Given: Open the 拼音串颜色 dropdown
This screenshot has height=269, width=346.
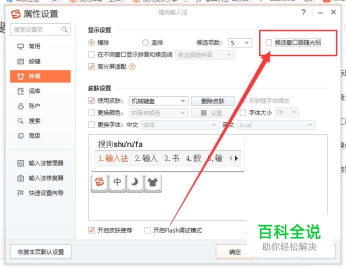Looking at the screenshot, I should (158, 113).
